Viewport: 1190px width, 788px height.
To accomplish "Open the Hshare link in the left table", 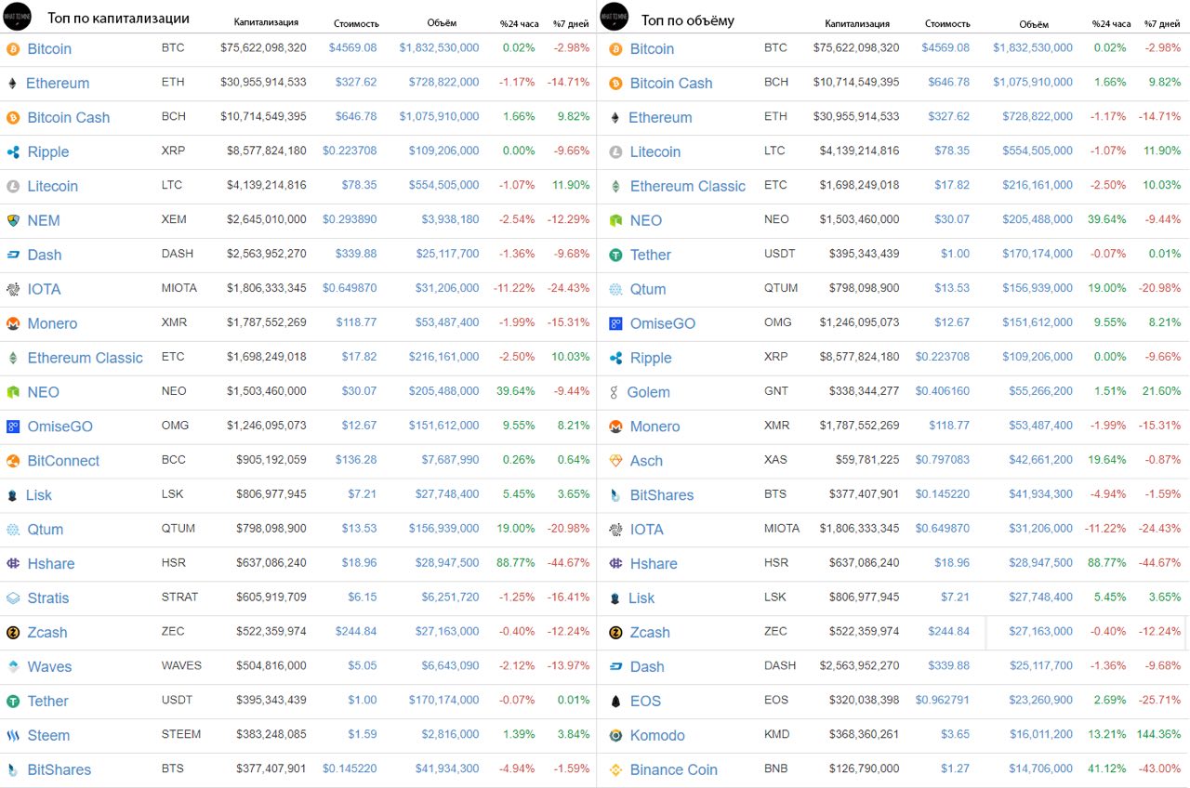I will [x=51, y=564].
